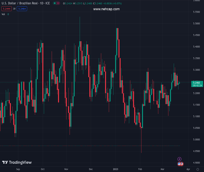Click the blue buy price 5.2464 button

click(22, 9)
